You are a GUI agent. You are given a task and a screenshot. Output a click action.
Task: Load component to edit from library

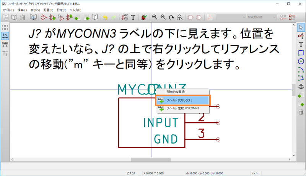tap(52, 18)
